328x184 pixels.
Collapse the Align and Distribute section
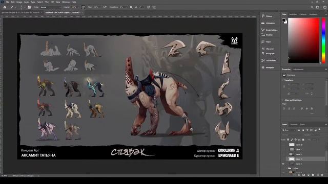(282, 100)
